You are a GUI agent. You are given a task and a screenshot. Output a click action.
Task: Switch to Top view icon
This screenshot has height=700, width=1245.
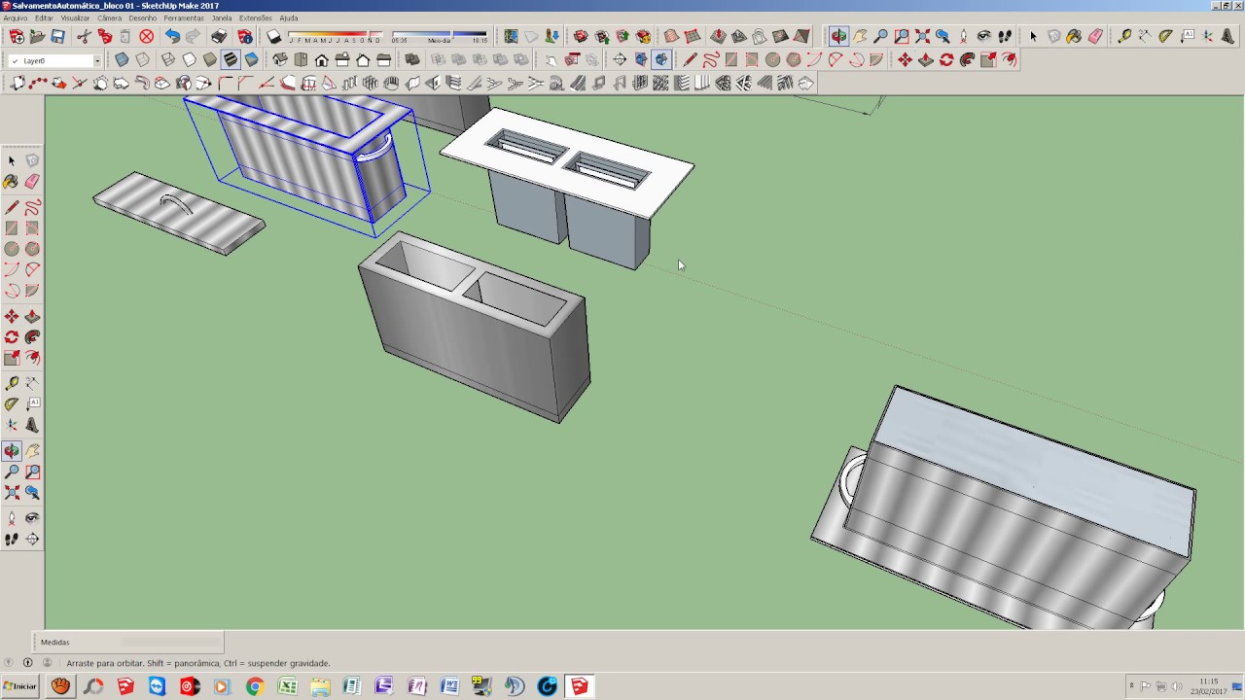click(301, 60)
